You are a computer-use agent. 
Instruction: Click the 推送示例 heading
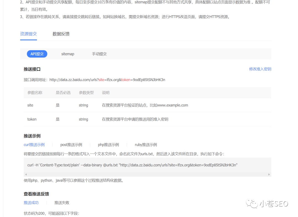32,136
